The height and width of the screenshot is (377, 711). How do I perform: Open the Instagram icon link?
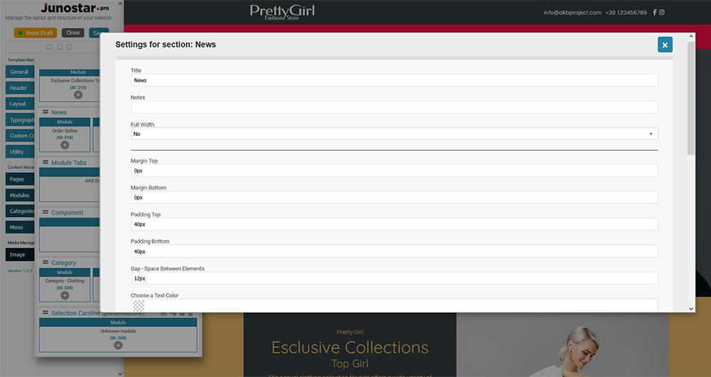(x=662, y=12)
